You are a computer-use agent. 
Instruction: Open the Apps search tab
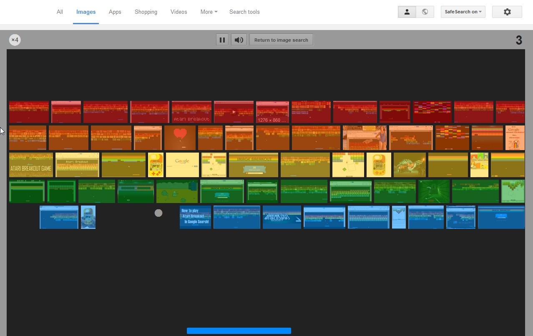115,12
